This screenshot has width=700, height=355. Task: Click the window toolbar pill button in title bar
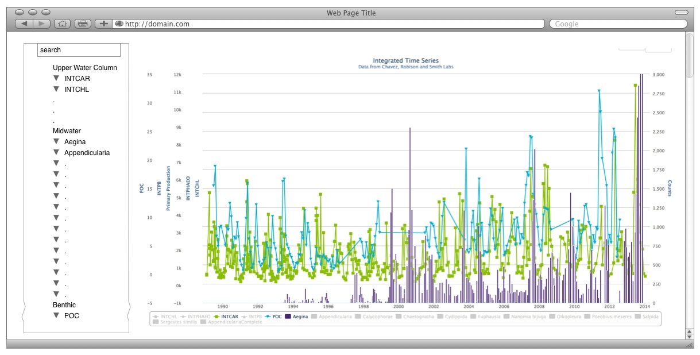681,12
